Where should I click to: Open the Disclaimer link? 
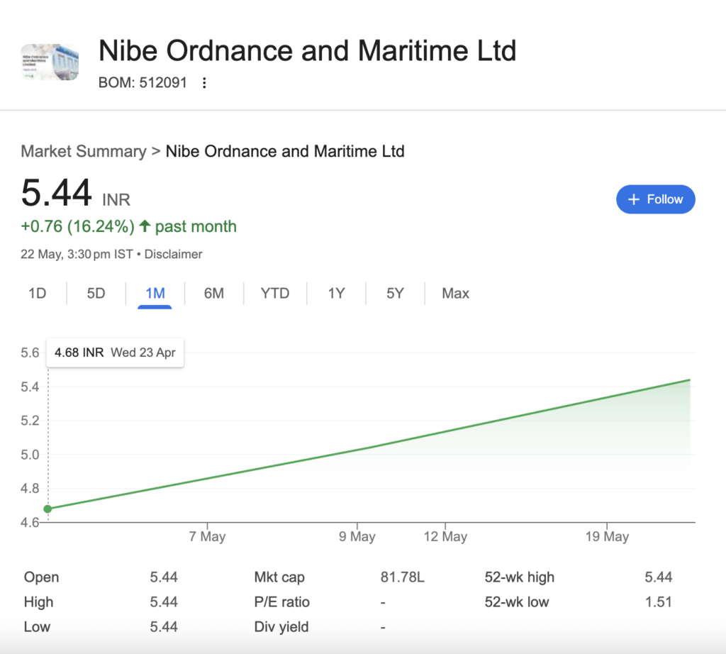173,254
